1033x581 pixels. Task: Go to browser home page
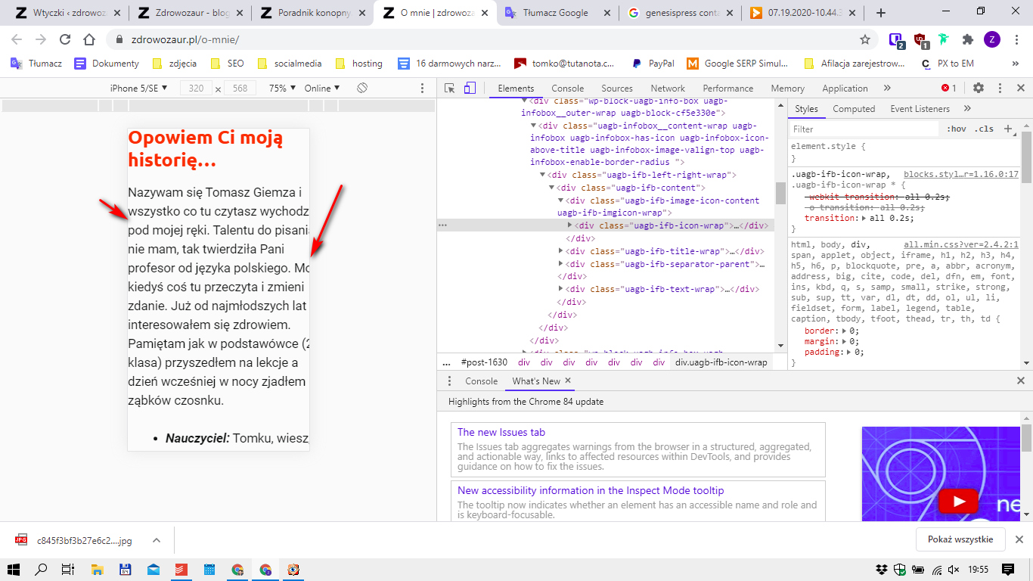point(89,39)
